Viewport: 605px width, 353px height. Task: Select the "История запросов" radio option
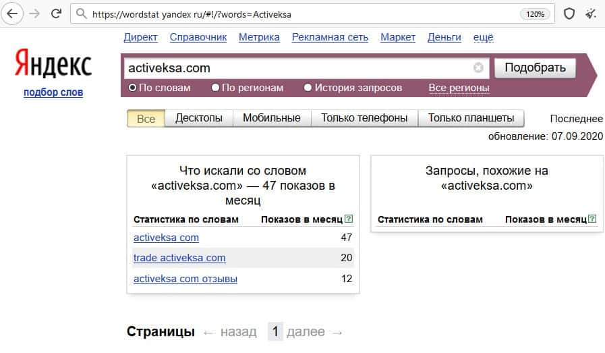(308, 88)
